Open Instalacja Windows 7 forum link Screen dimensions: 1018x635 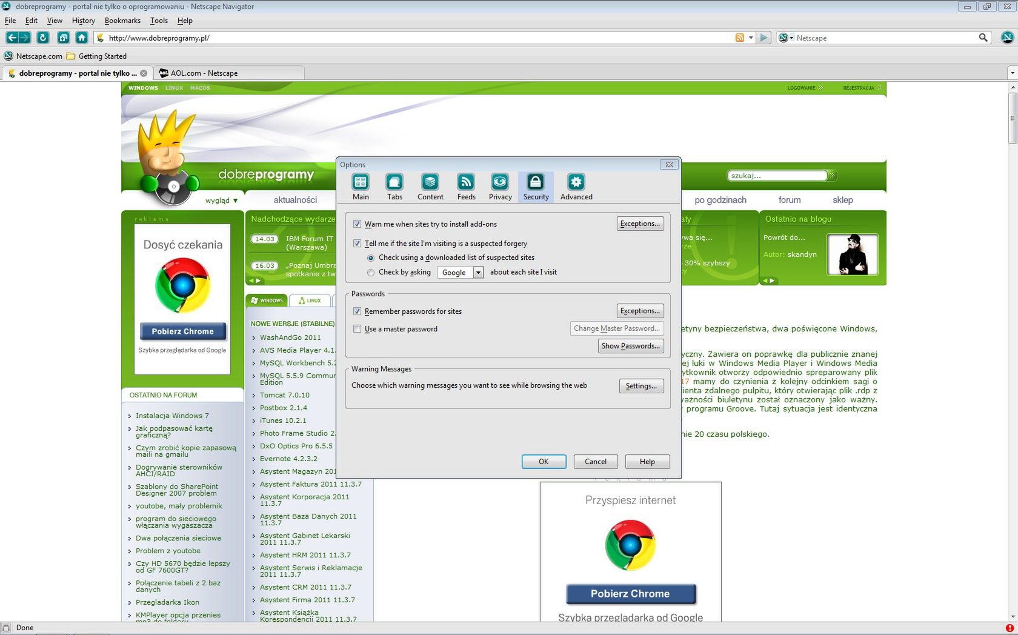point(172,416)
